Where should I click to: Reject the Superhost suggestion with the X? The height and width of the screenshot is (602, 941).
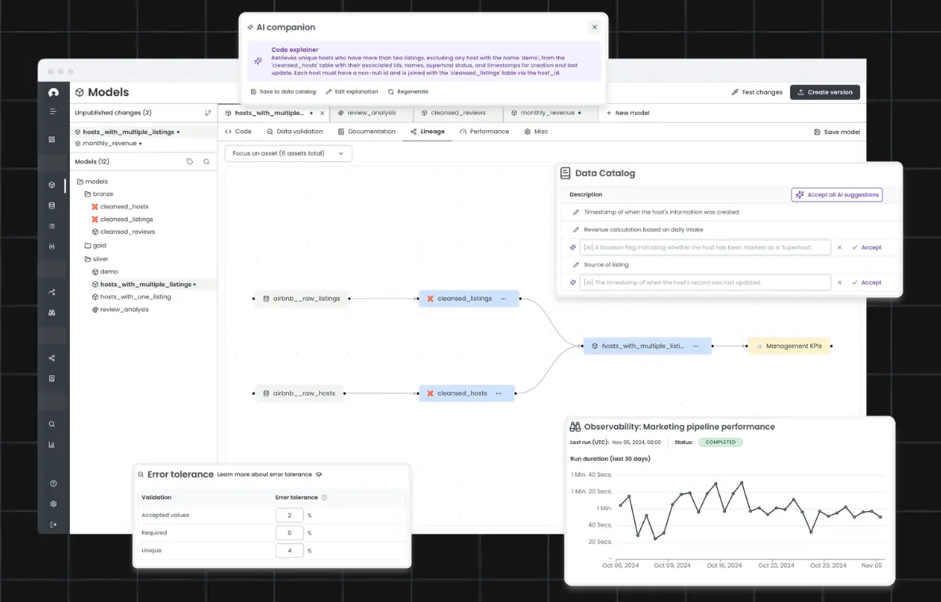point(839,247)
